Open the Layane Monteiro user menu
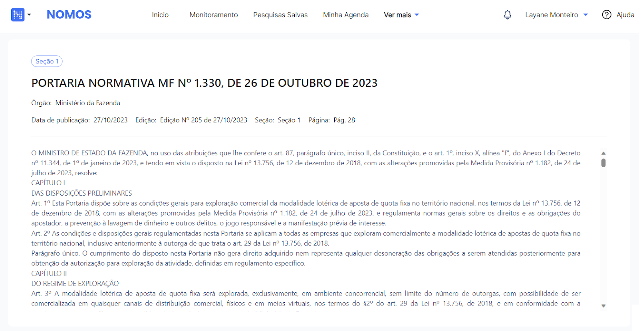This screenshot has height=331, width=639. pyautogui.click(x=556, y=15)
